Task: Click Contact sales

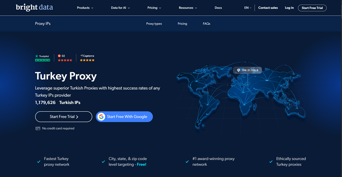Action: coord(268,8)
